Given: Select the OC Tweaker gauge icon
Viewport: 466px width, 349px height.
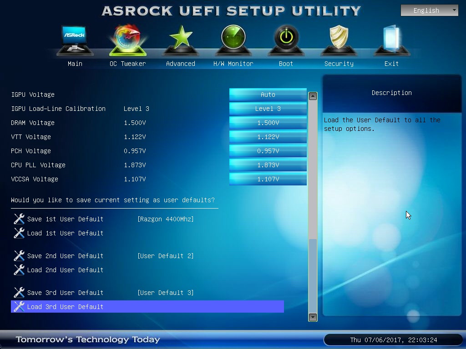Looking at the screenshot, I should (128, 40).
